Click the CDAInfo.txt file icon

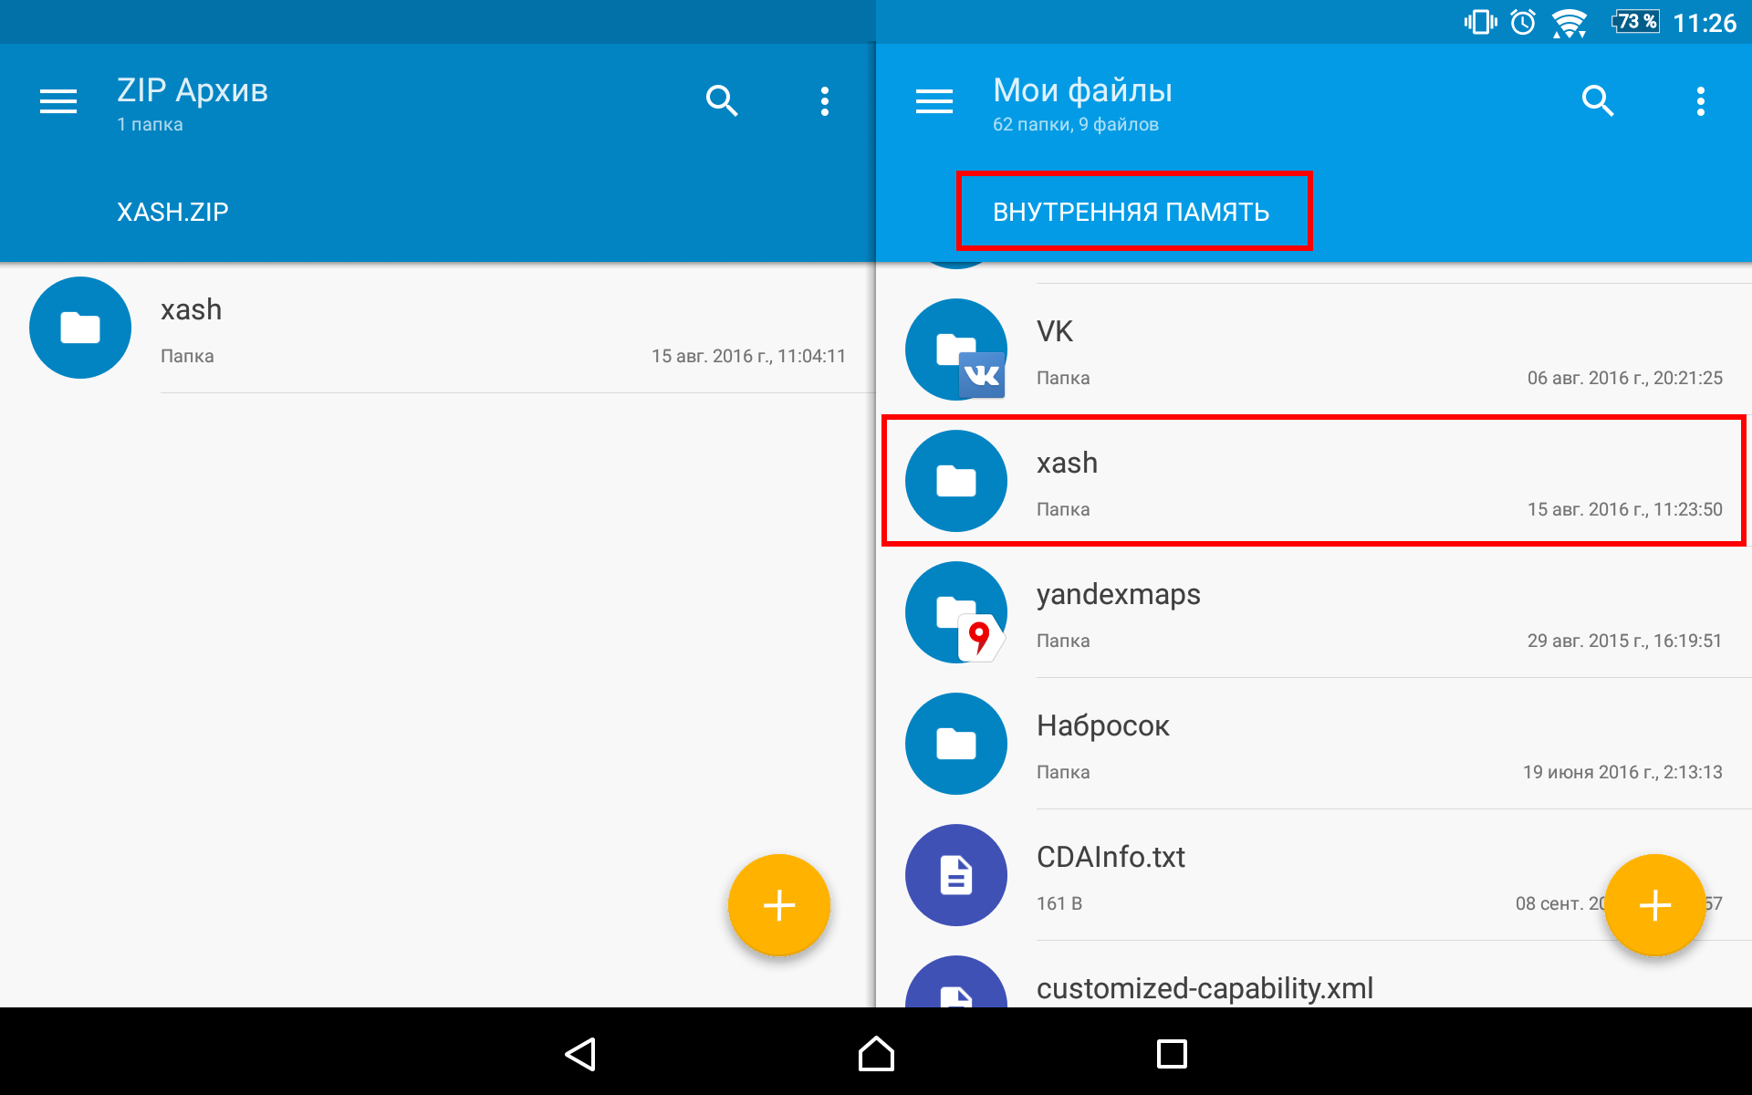[956, 875]
